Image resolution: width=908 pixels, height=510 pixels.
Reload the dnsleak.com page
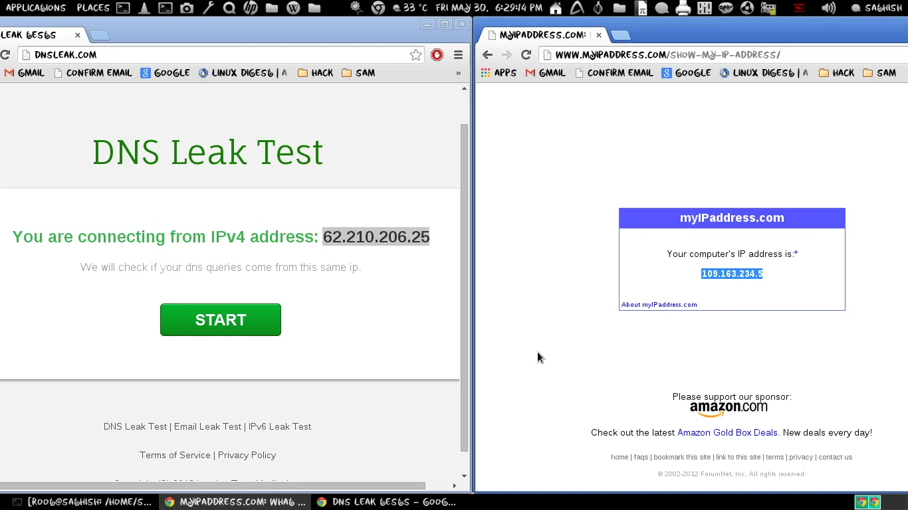pyautogui.click(x=5, y=54)
